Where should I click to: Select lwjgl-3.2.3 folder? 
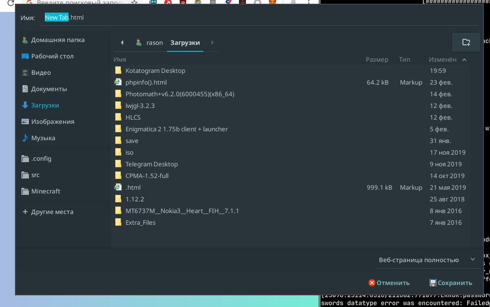291,106
